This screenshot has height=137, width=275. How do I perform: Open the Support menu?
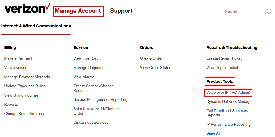tap(121, 11)
